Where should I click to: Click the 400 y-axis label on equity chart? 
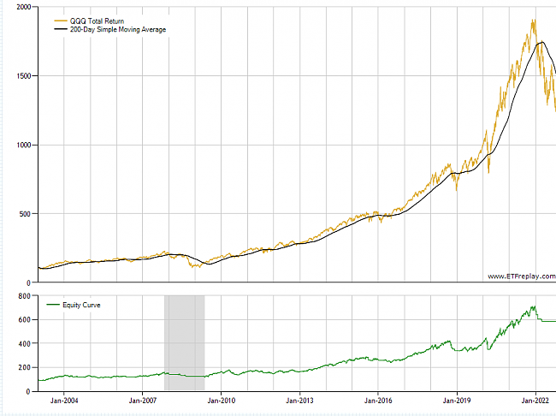(26, 343)
